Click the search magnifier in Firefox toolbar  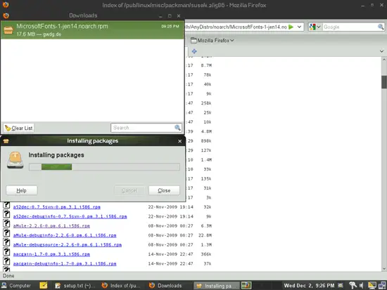[x=381, y=27]
